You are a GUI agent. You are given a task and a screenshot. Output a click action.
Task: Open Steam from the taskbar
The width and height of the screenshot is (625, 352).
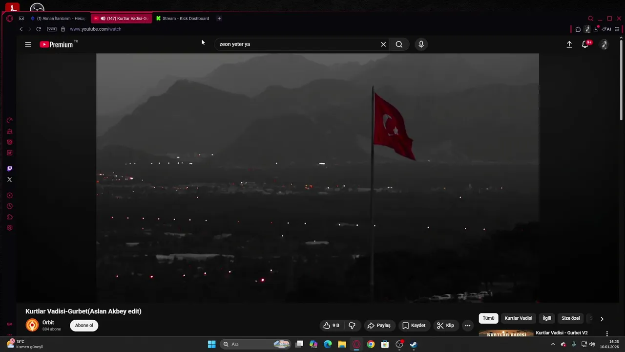pos(413,344)
